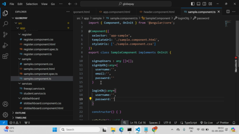Click the VS Code logo icon
The height and width of the screenshot is (134, 239).
(4, 4)
